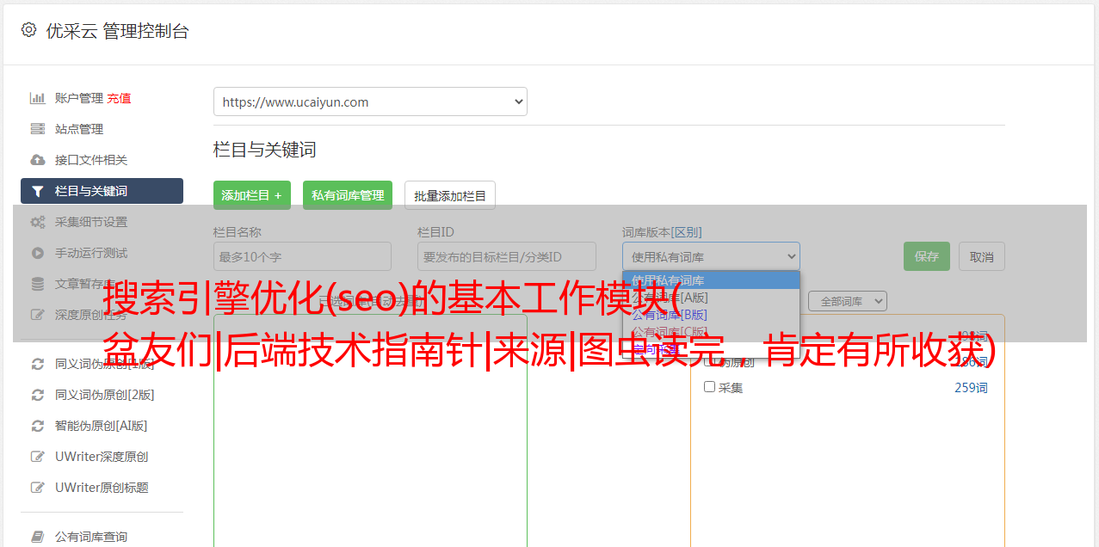
Task: Click the 栏目与关键词 page heading
Action: pyautogui.click(x=265, y=150)
